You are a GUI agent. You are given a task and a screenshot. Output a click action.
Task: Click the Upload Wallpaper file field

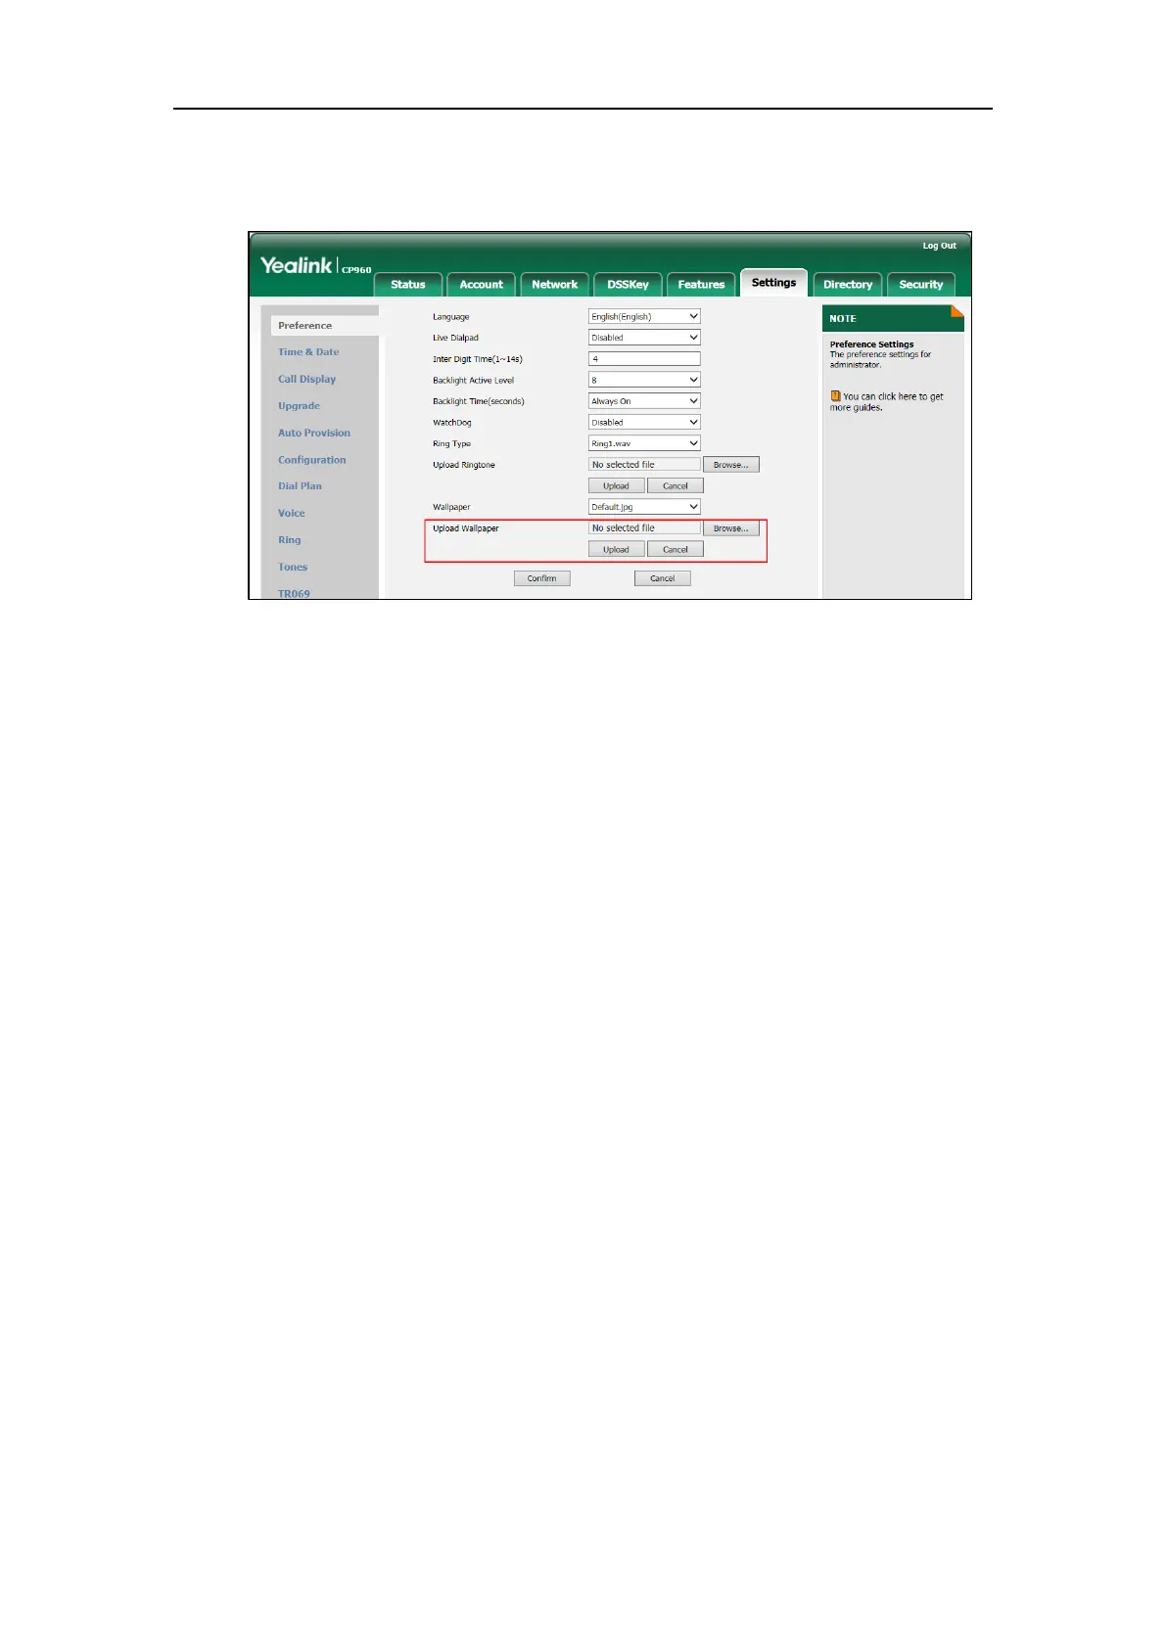click(644, 528)
